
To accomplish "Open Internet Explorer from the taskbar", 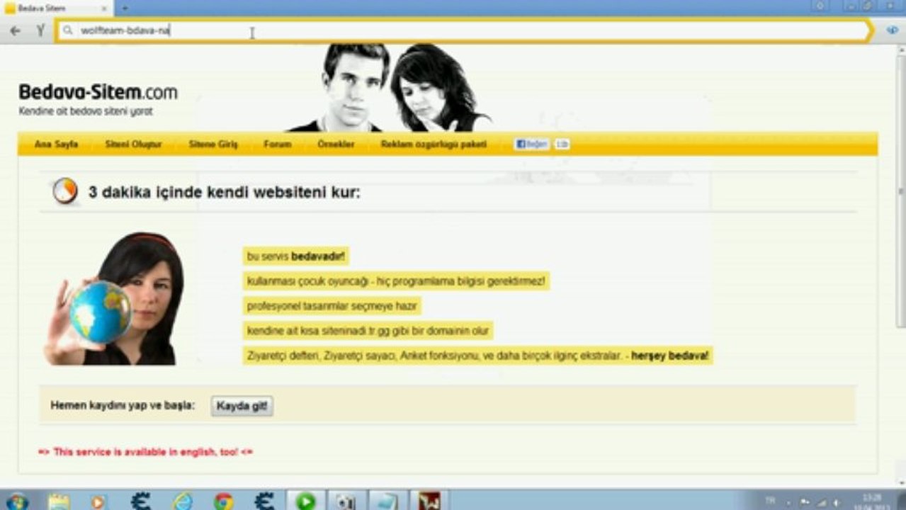I will point(183,501).
